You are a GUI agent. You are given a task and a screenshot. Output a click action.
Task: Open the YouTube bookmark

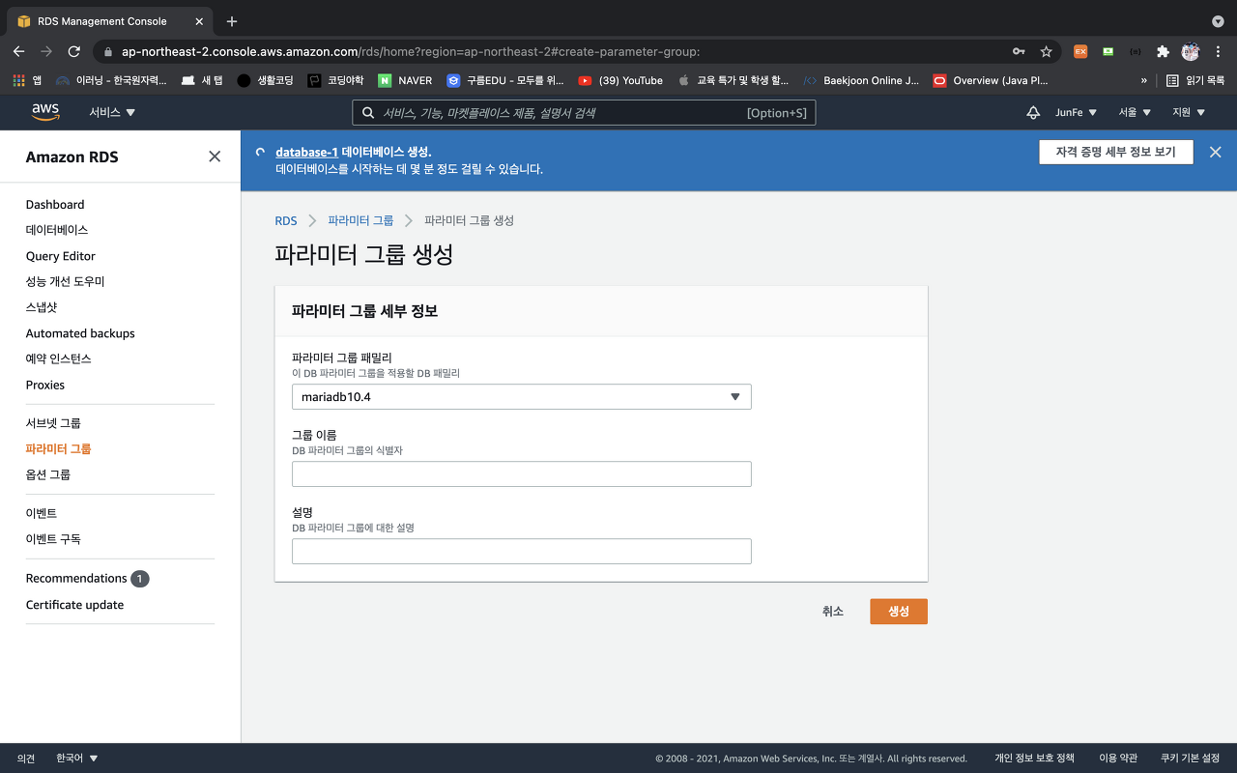click(x=620, y=80)
